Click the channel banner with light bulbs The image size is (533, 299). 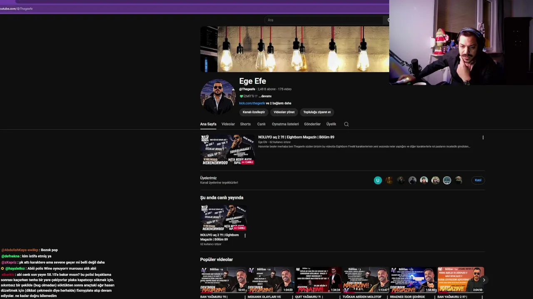point(294,49)
